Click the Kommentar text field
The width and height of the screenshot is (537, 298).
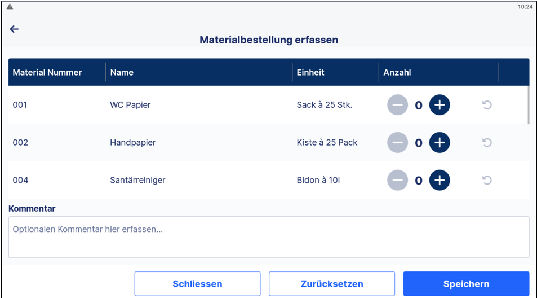click(x=268, y=237)
